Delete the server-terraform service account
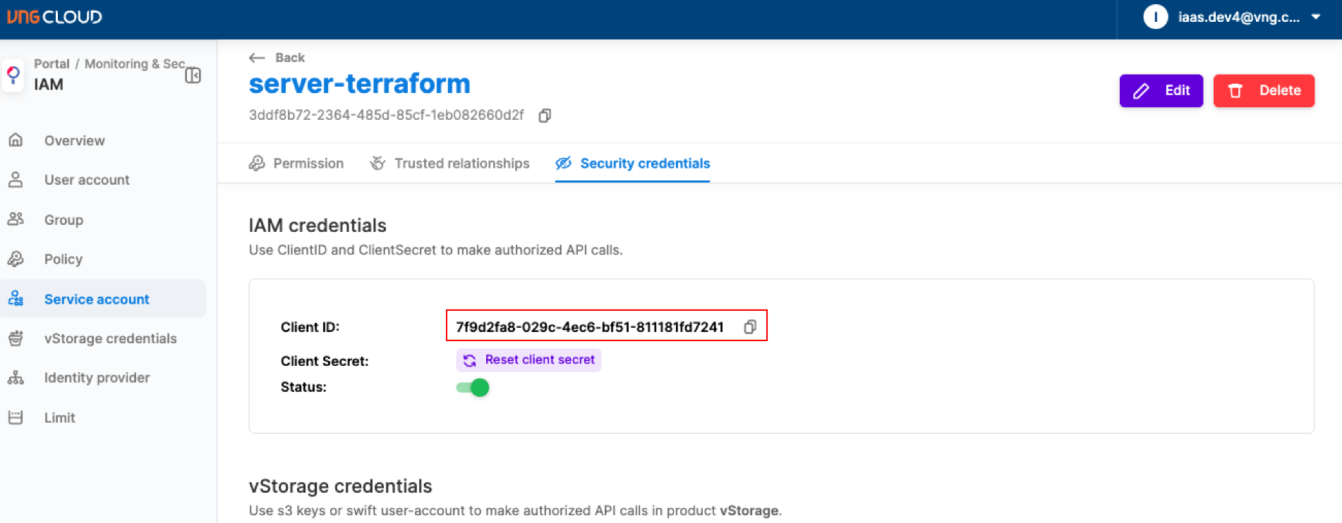The height and width of the screenshot is (523, 1342). point(1263,91)
